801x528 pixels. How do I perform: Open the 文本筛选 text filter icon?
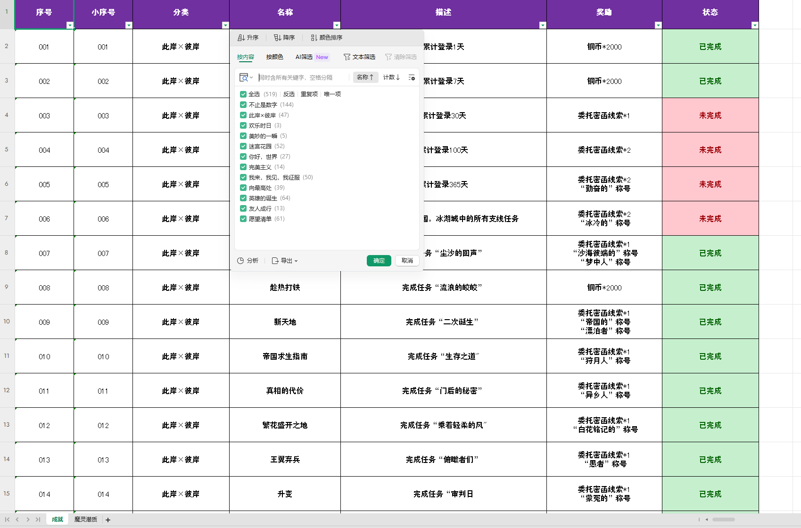[x=347, y=57]
